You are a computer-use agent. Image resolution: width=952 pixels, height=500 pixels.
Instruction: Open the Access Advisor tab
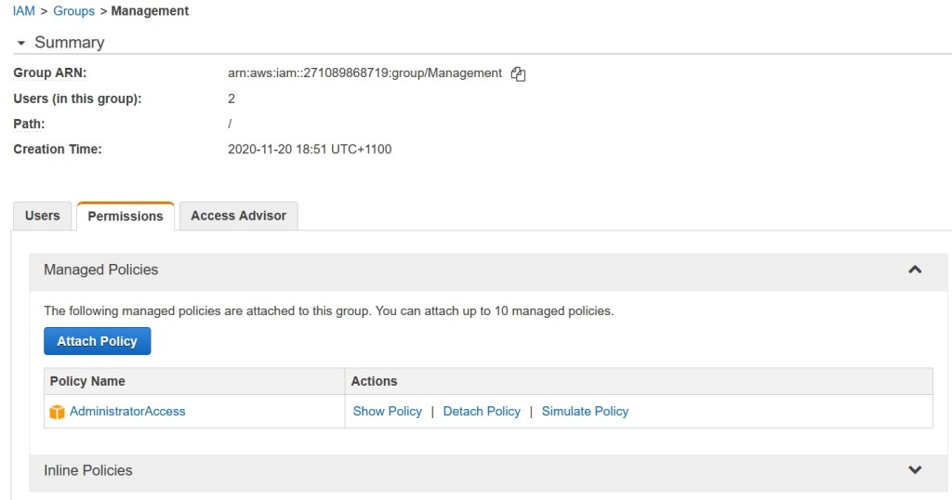click(x=239, y=216)
